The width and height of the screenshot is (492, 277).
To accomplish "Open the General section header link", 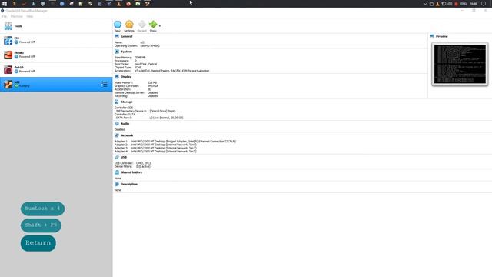I will click(126, 36).
